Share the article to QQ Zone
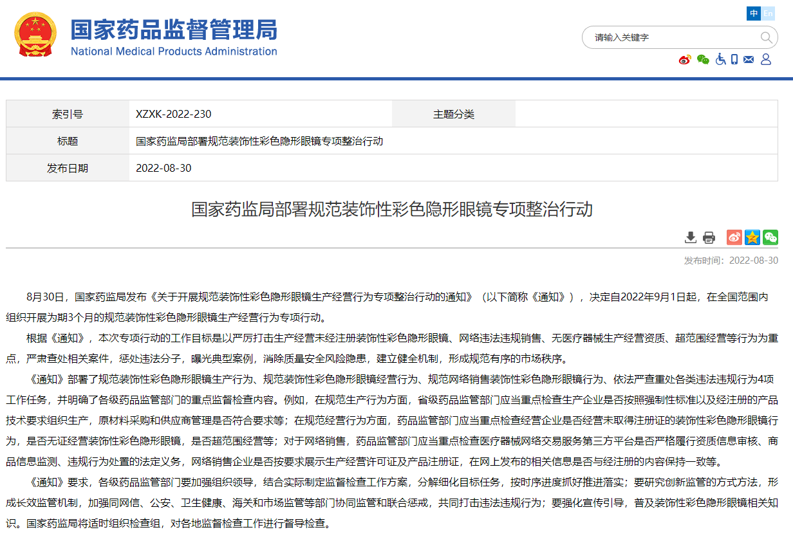The height and width of the screenshot is (541, 793). click(752, 237)
